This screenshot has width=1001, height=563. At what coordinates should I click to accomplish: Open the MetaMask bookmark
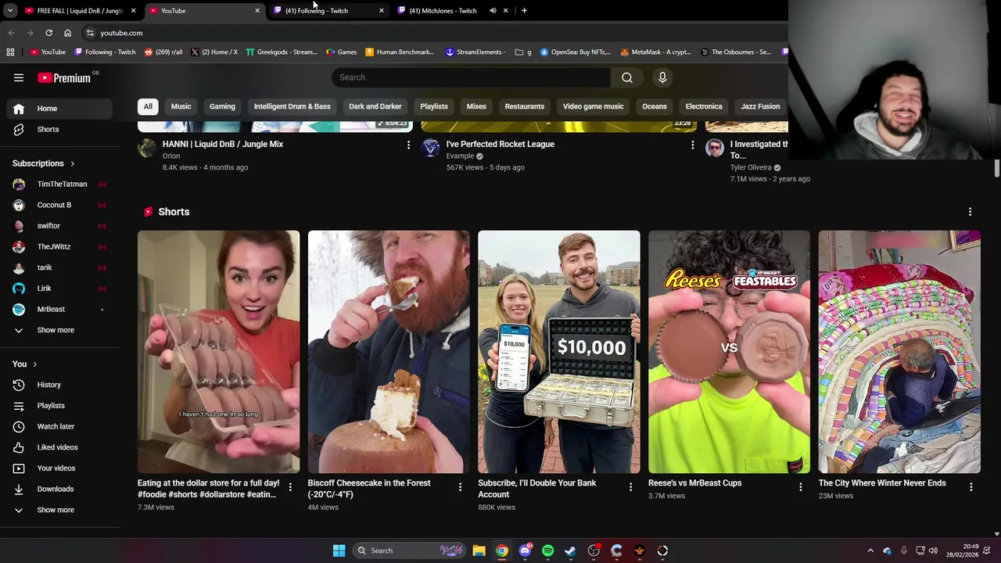655,52
